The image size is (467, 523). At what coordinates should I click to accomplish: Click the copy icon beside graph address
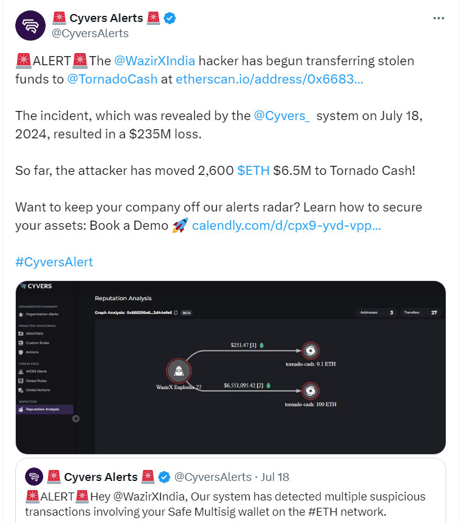point(176,313)
